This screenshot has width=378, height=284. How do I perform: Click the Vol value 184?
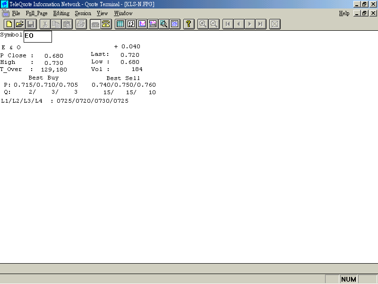point(137,69)
